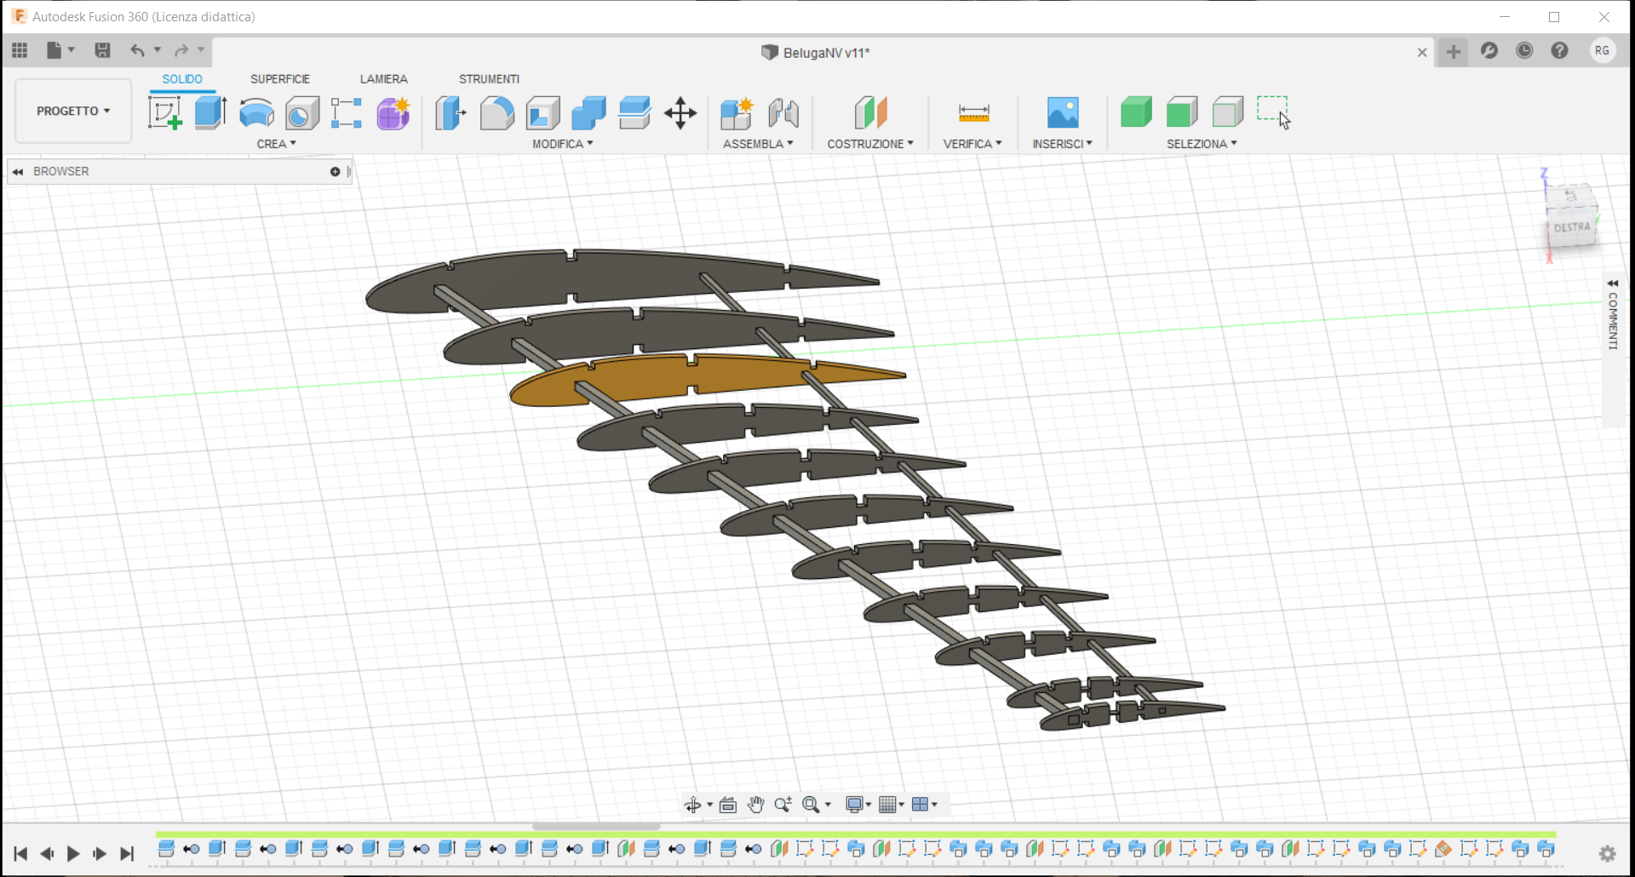Collapse the Browser panel

click(17, 172)
